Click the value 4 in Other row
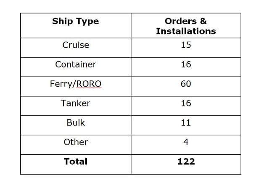 pos(186,142)
